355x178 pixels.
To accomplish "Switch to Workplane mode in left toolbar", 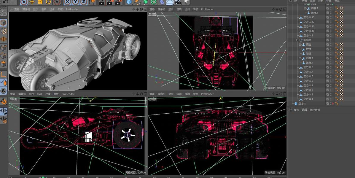I will coord(3,39).
